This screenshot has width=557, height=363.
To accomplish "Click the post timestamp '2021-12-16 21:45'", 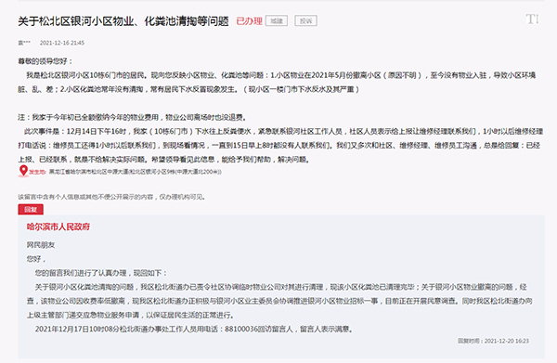I will [62, 43].
